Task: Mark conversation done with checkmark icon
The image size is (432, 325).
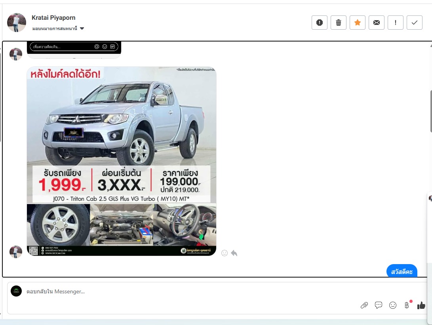Action: [x=414, y=23]
